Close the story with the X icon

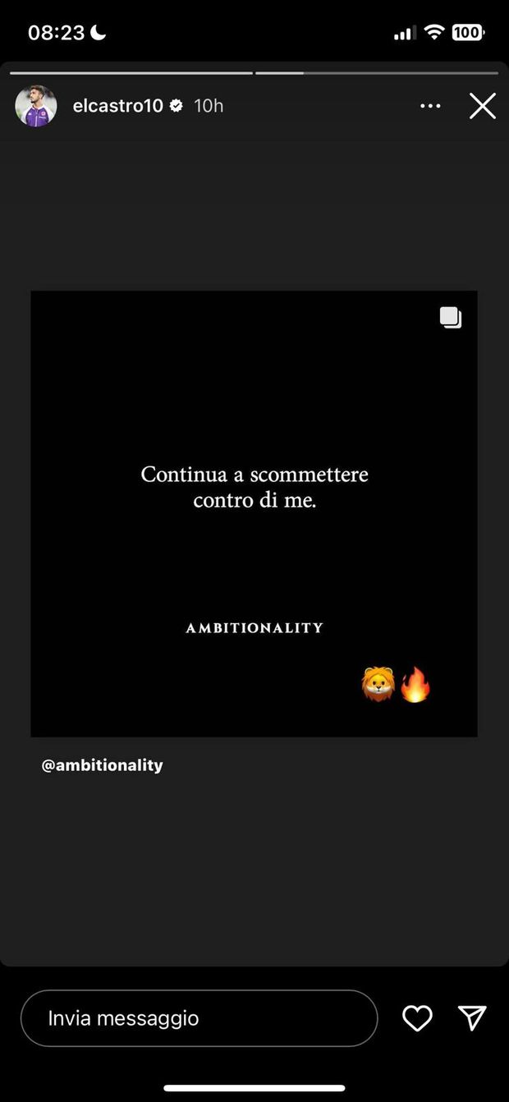[483, 106]
